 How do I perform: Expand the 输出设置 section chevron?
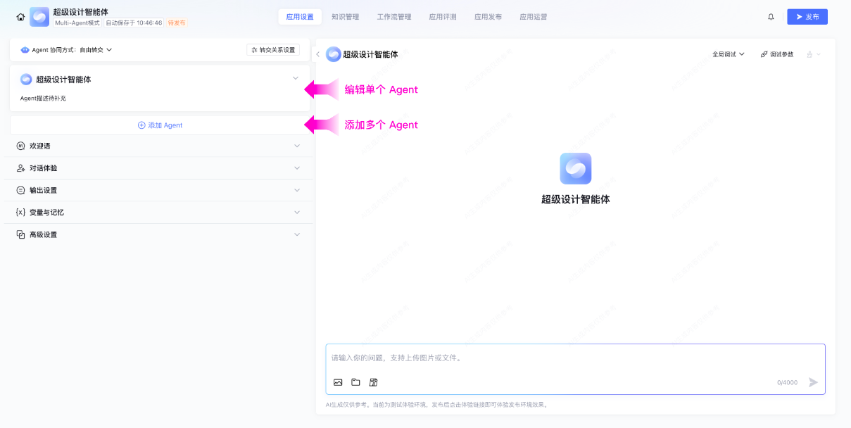297,190
